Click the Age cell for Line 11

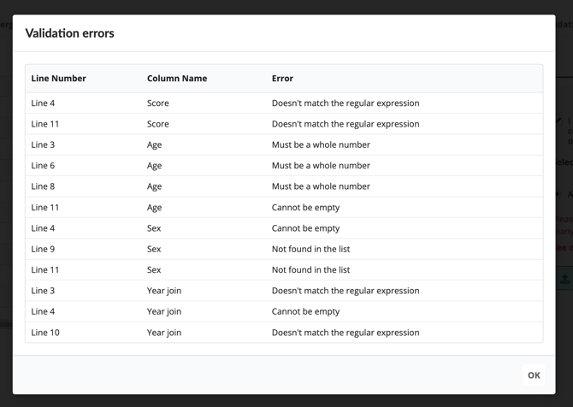tap(155, 208)
